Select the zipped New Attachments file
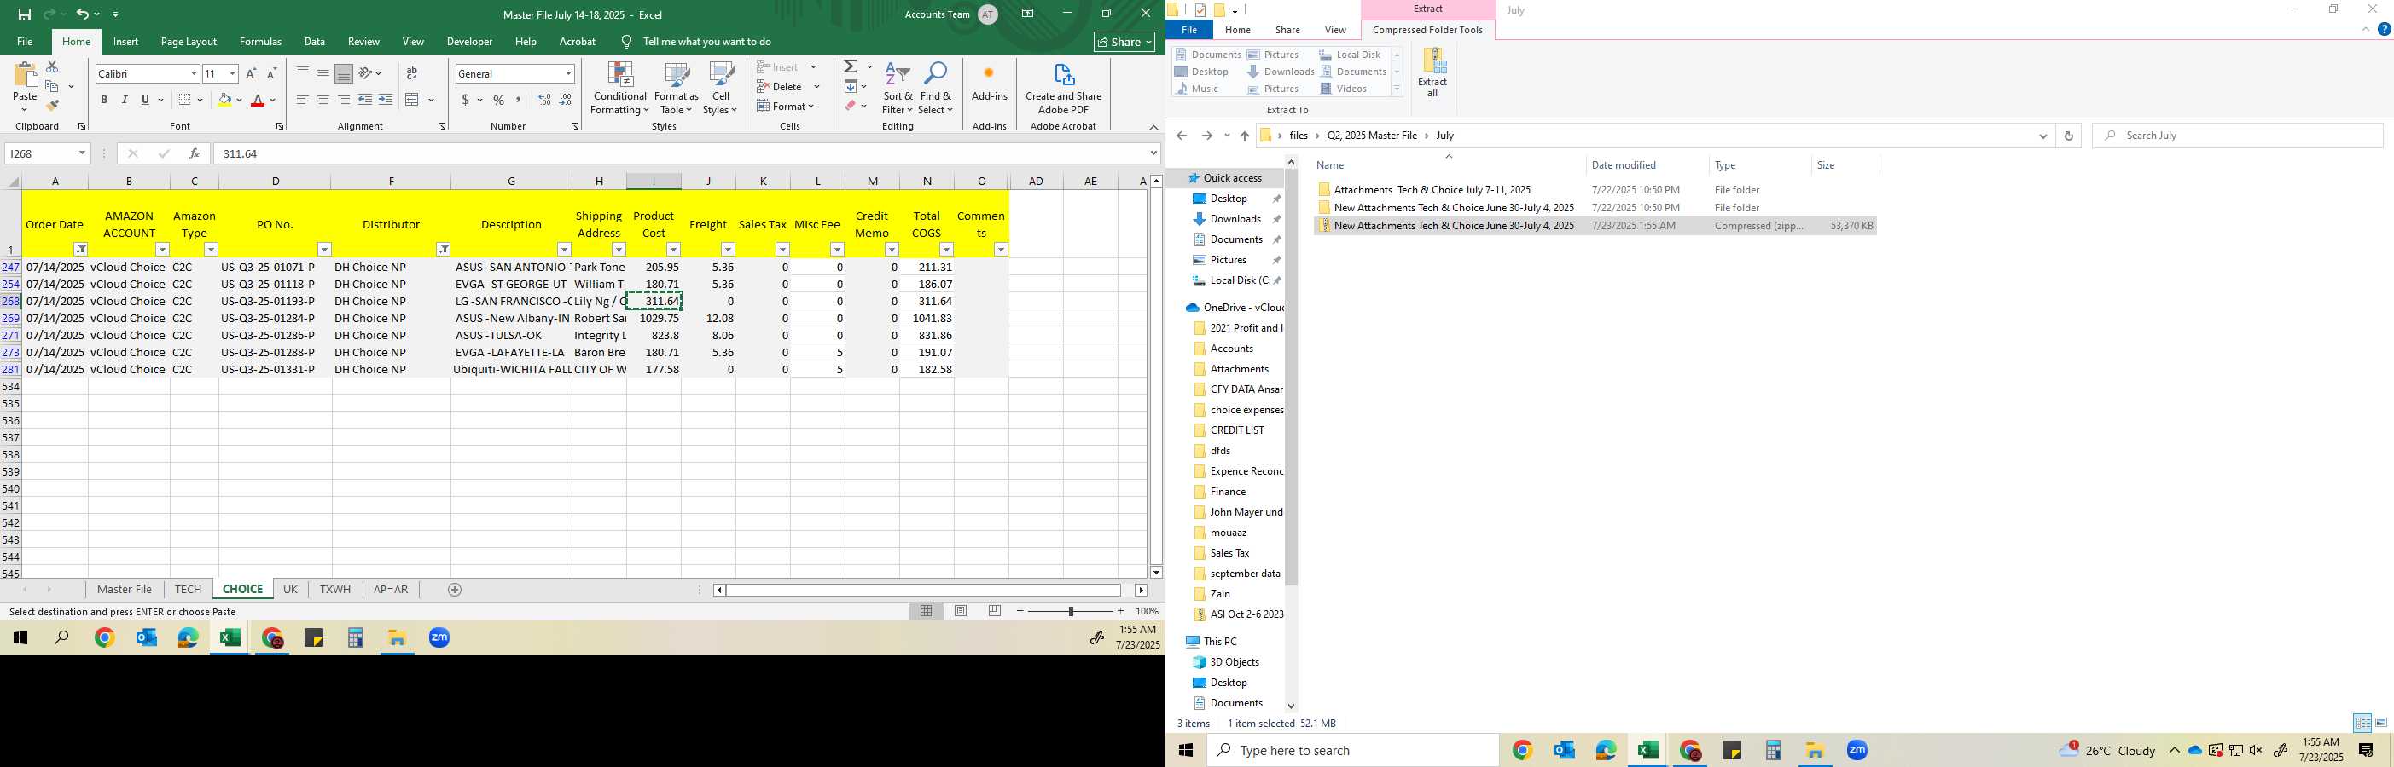The image size is (2394, 767). tap(1595, 226)
